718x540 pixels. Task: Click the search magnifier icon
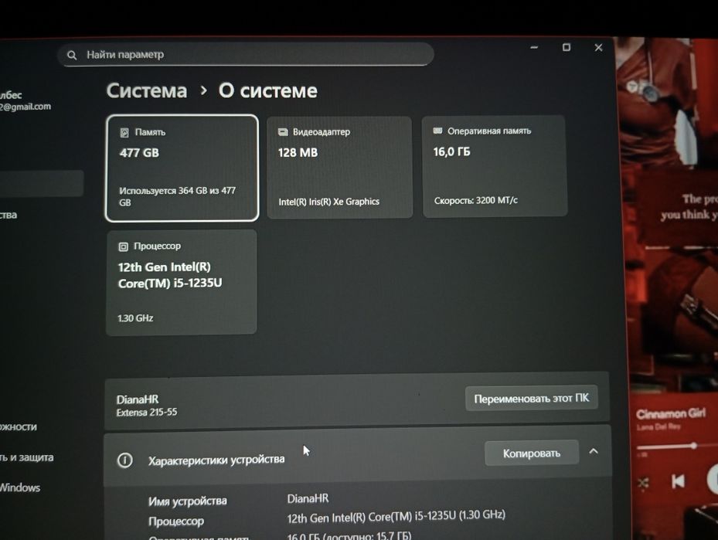pos(72,55)
